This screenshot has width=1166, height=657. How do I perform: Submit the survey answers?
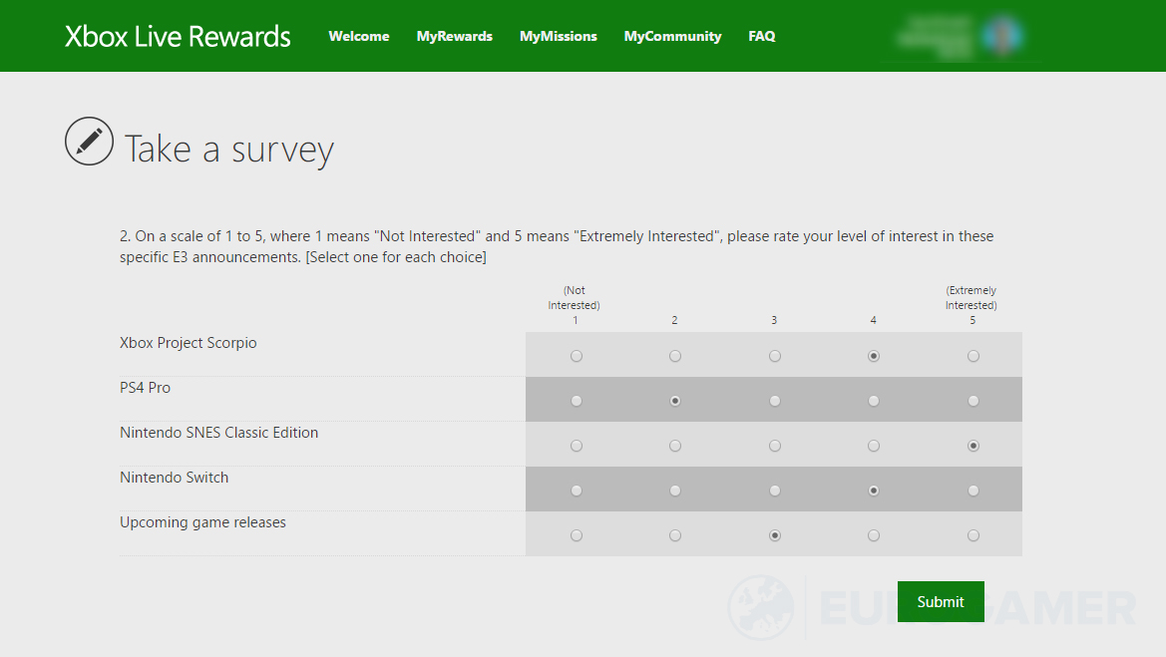(940, 601)
